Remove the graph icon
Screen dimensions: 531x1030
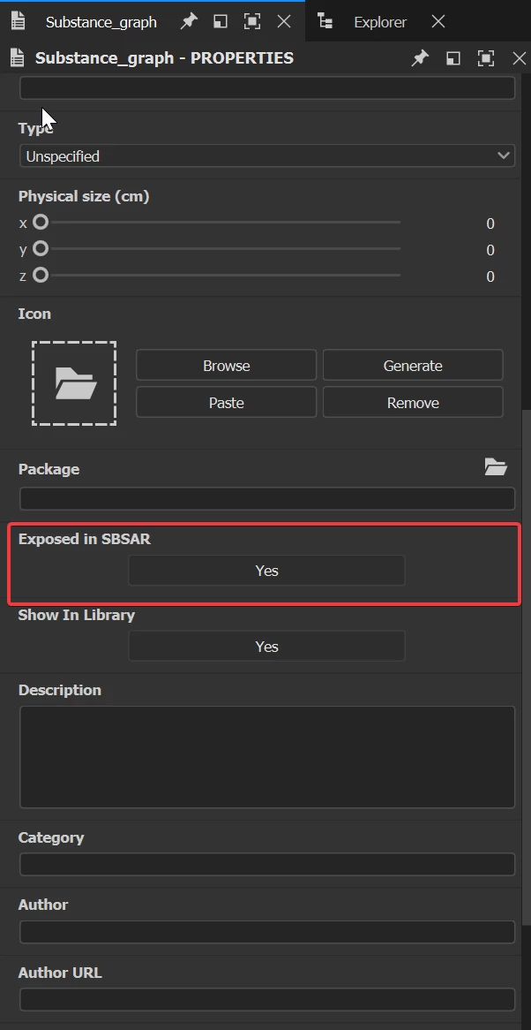tap(413, 403)
